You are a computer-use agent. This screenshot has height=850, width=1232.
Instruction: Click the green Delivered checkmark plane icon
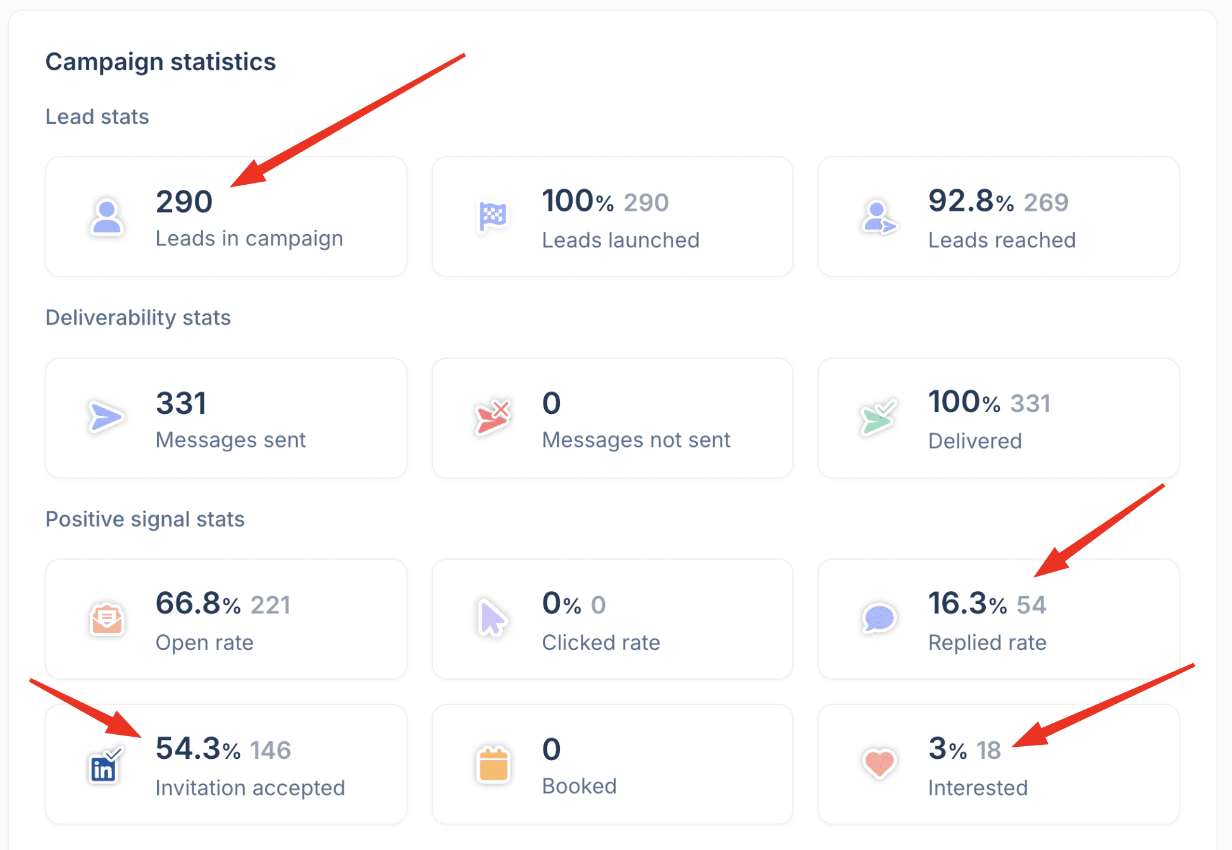[878, 417]
